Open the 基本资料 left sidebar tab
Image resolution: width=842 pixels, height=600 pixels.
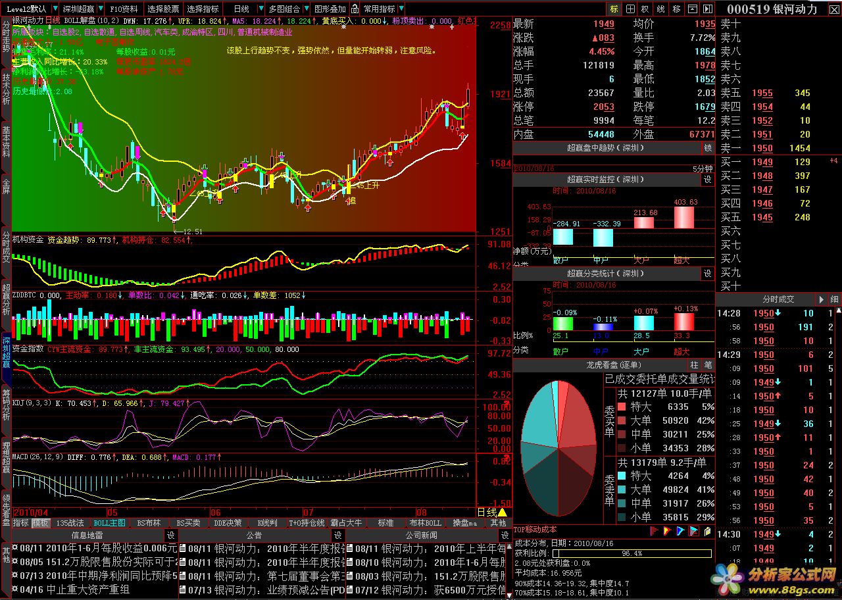[x=6, y=142]
